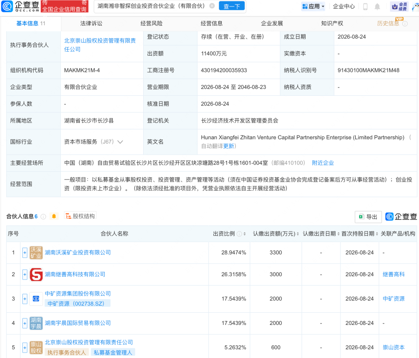419x358 pixels.
Task: Switch to the 历史信息 tab
Action: click(x=388, y=24)
